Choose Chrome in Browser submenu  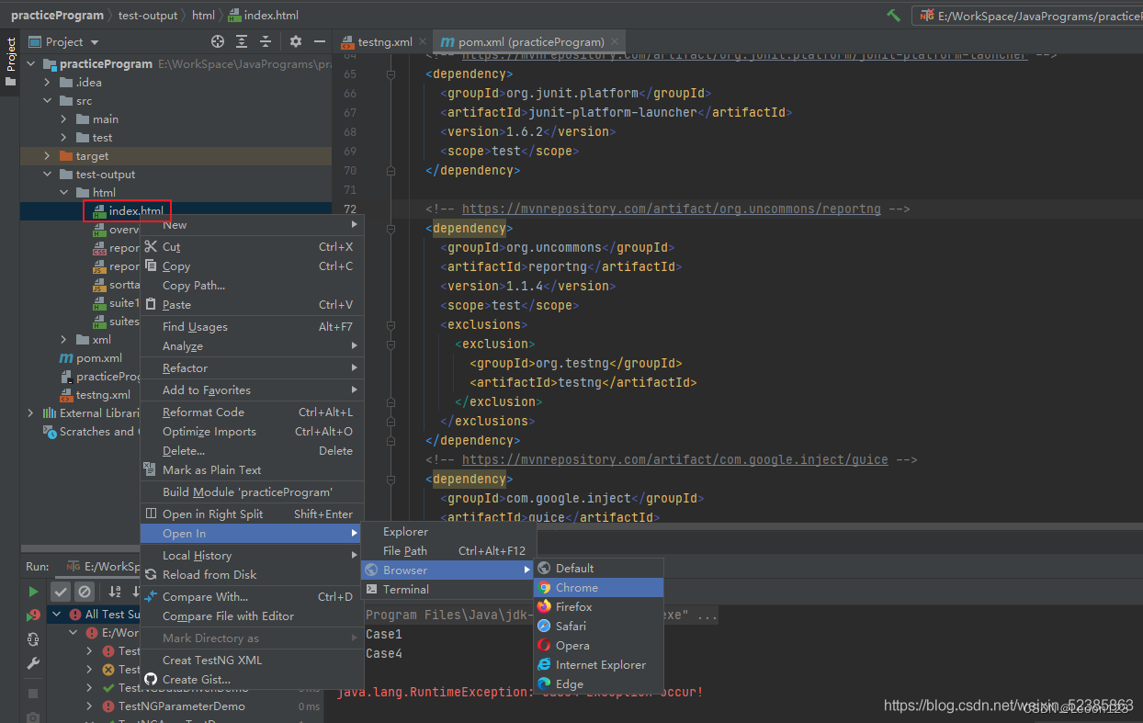click(598, 588)
